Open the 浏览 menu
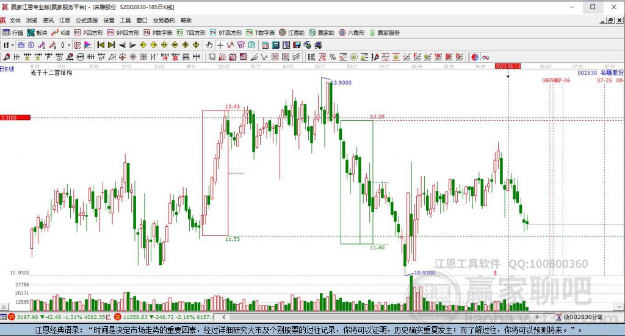The height and width of the screenshot is (336, 625). [x=32, y=20]
